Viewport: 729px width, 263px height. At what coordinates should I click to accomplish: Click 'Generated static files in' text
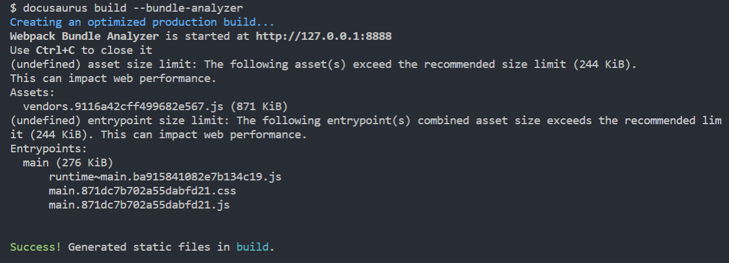149,247
